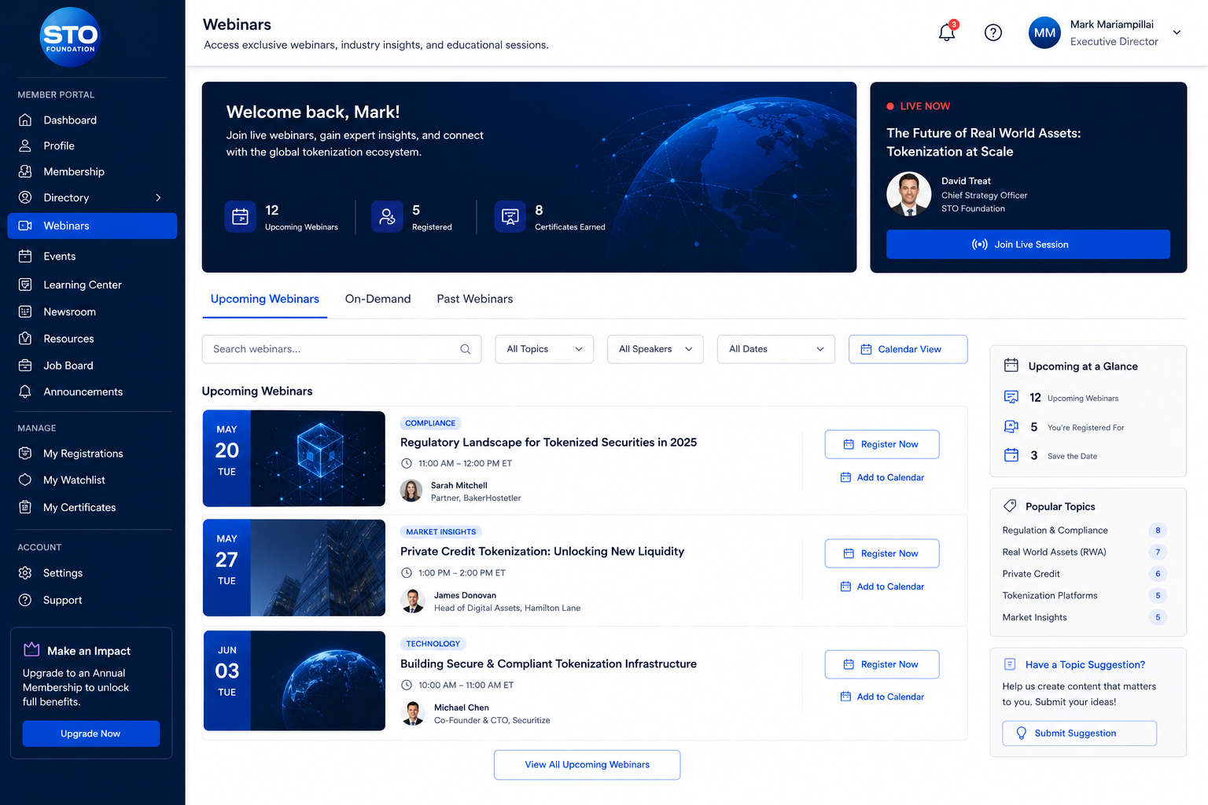1208x805 pixels.
Task: Click the MM user avatar
Action: (x=1044, y=33)
